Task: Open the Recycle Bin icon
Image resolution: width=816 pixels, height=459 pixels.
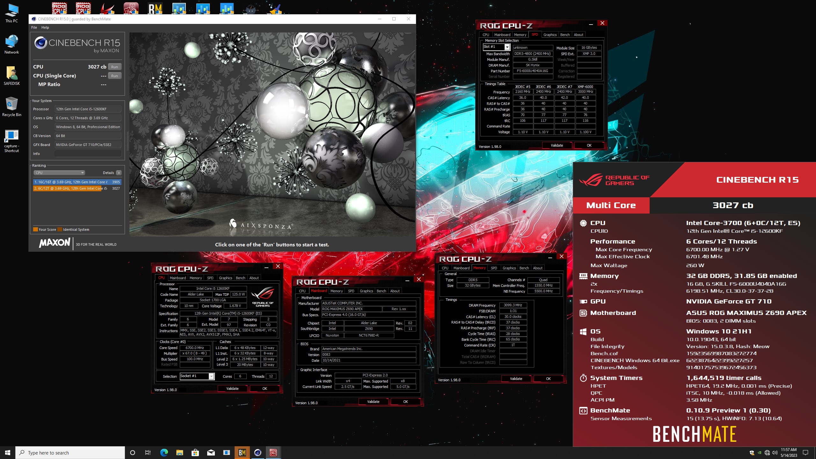Action: (x=12, y=107)
